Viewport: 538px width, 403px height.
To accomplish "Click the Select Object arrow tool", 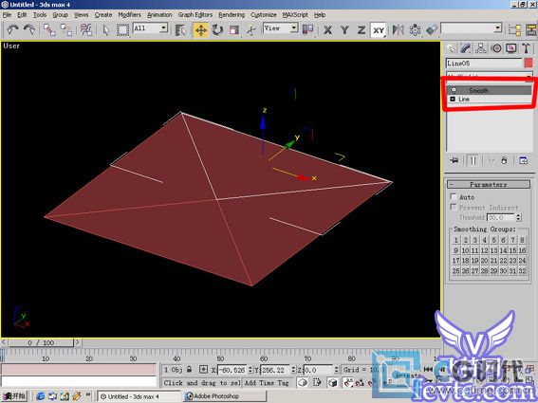I will click(105, 30).
